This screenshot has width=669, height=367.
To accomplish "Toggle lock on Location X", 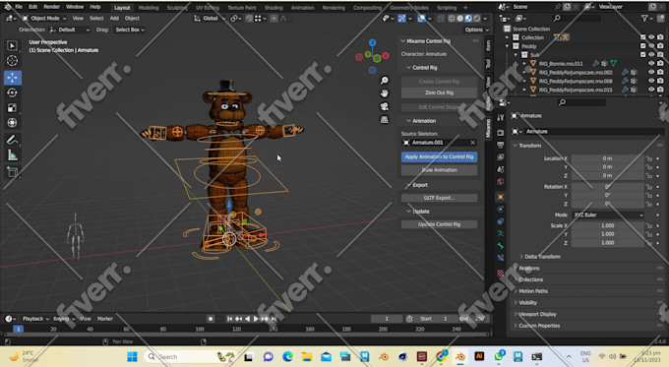I will (649, 158).
